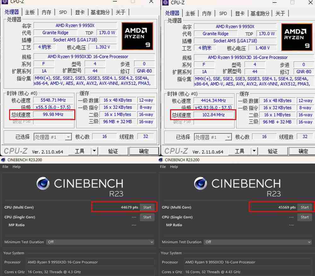The width and height of the screenshot is (315, 276).
Task: Start Multi Core test in left Cinebench
Action: point(147,207)
